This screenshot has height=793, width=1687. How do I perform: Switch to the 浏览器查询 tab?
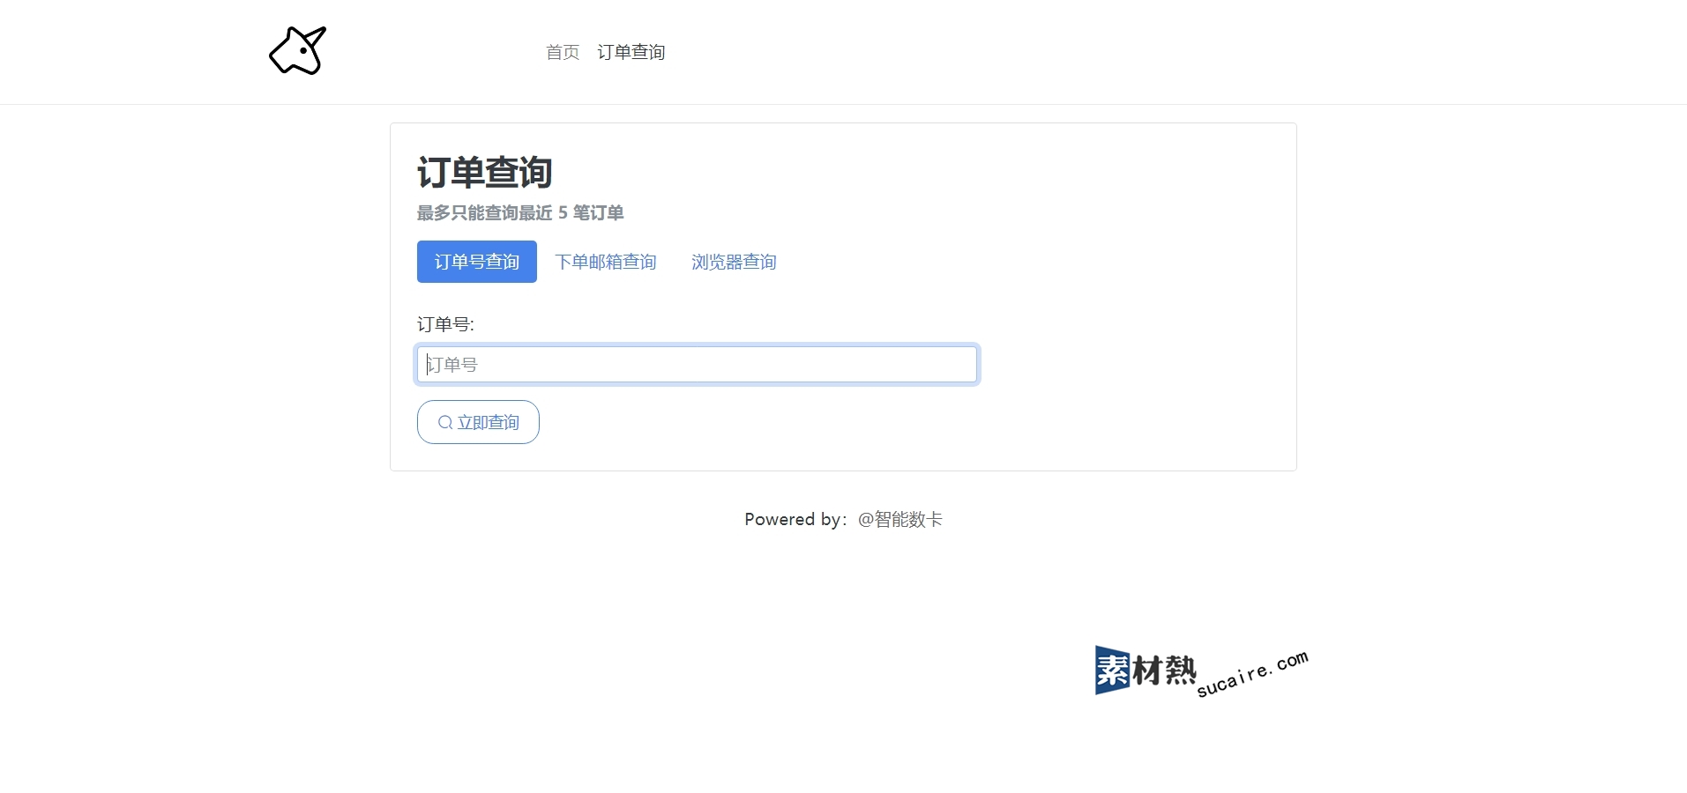(733, 263)
